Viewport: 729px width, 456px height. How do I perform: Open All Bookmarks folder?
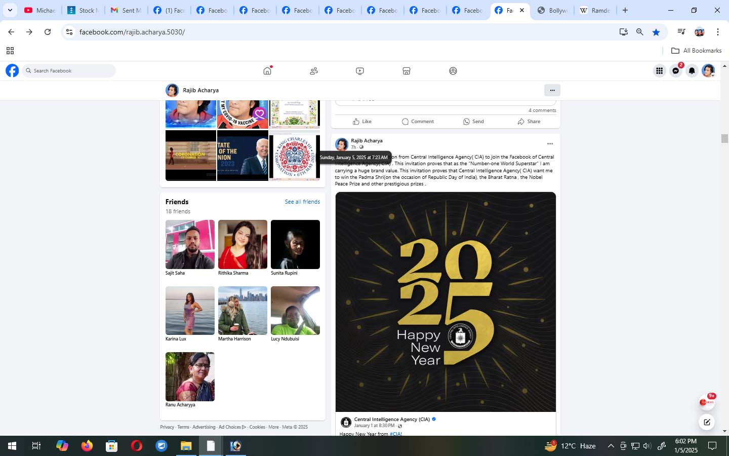point(696,51)
